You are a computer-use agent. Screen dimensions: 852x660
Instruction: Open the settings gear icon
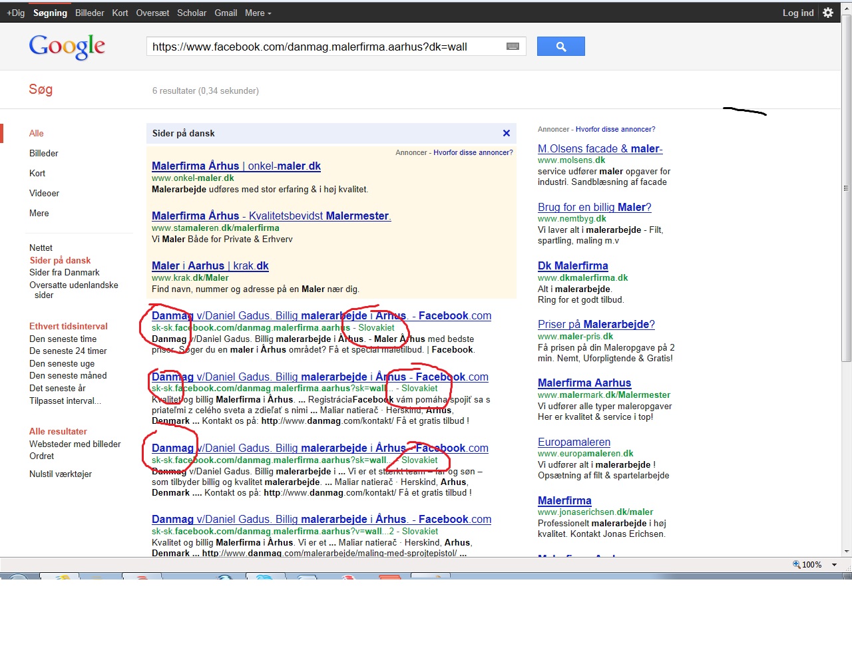point(828,13)
